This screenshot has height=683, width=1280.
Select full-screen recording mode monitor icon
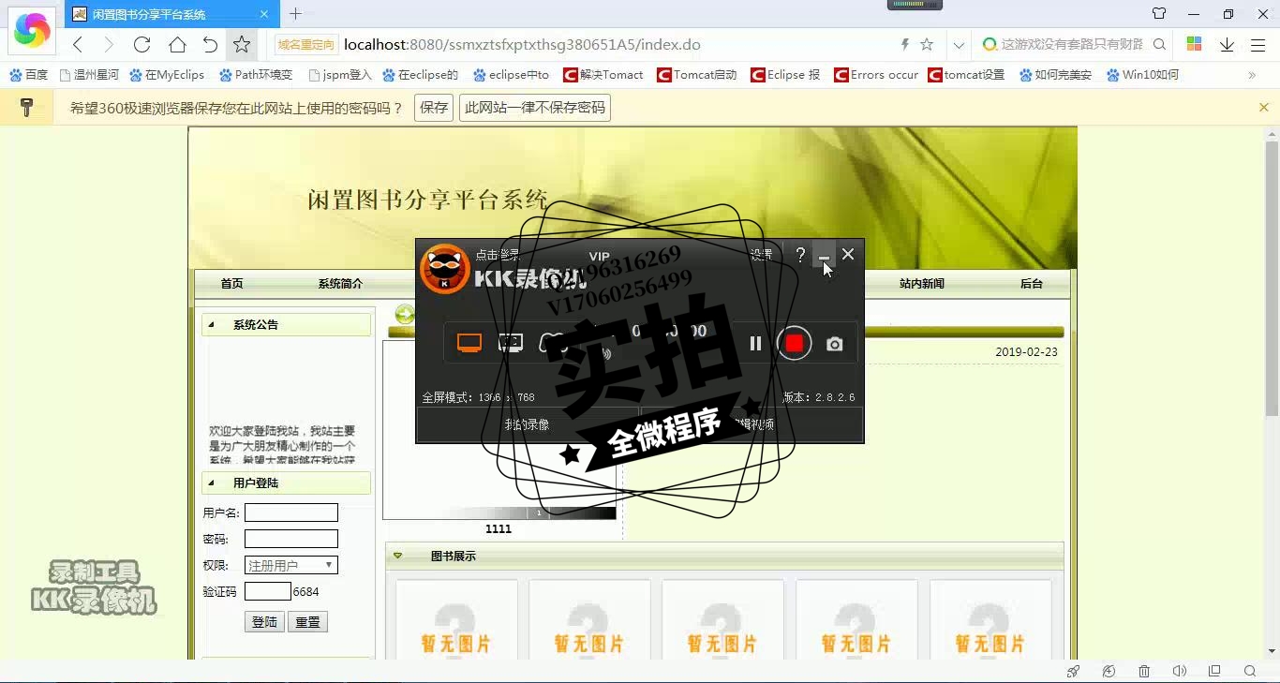(469, 344)
